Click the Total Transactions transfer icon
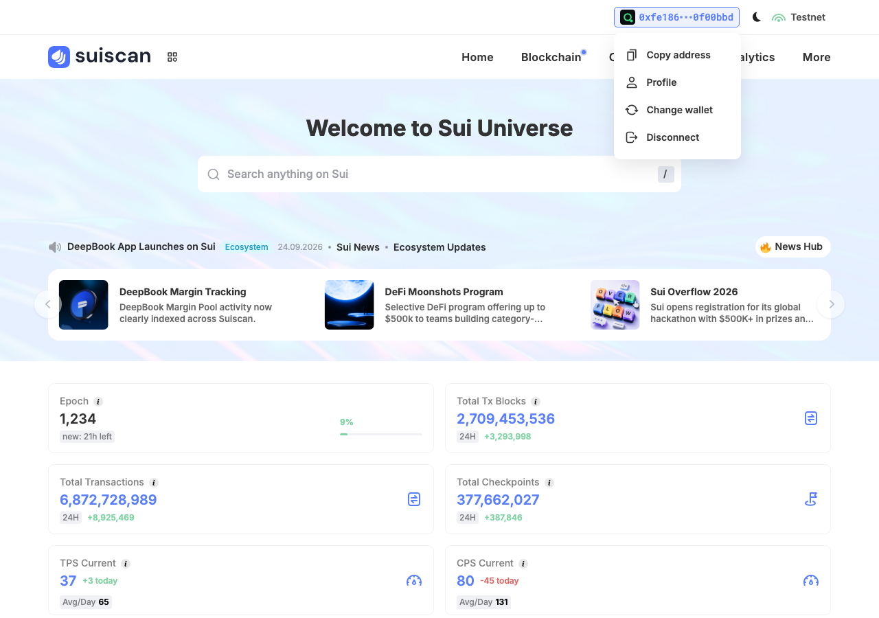This screenshot has height=618, width=879. click(x=414, y=499)
